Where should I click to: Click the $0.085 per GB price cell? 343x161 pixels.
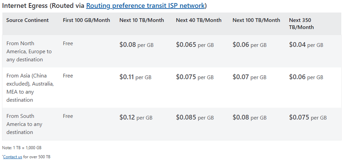point(195,117)
